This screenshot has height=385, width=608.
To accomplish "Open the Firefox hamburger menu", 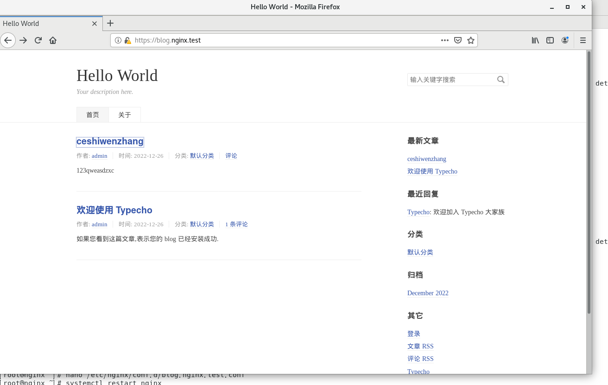I will coord(583,40).
